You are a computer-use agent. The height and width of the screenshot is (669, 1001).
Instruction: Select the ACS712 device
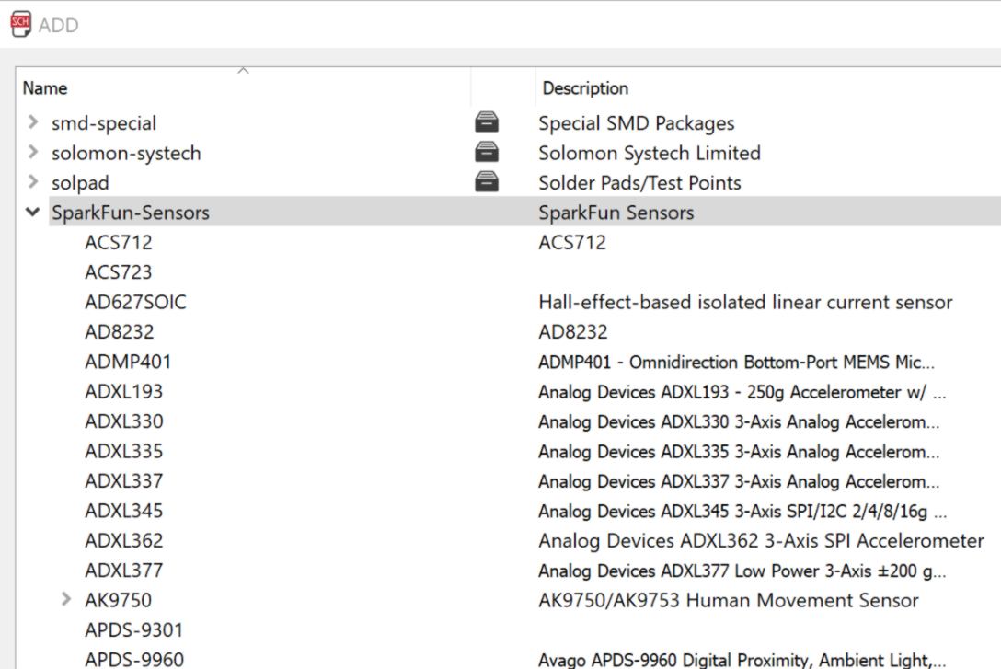pyautogui.click(x=118, y=242)
